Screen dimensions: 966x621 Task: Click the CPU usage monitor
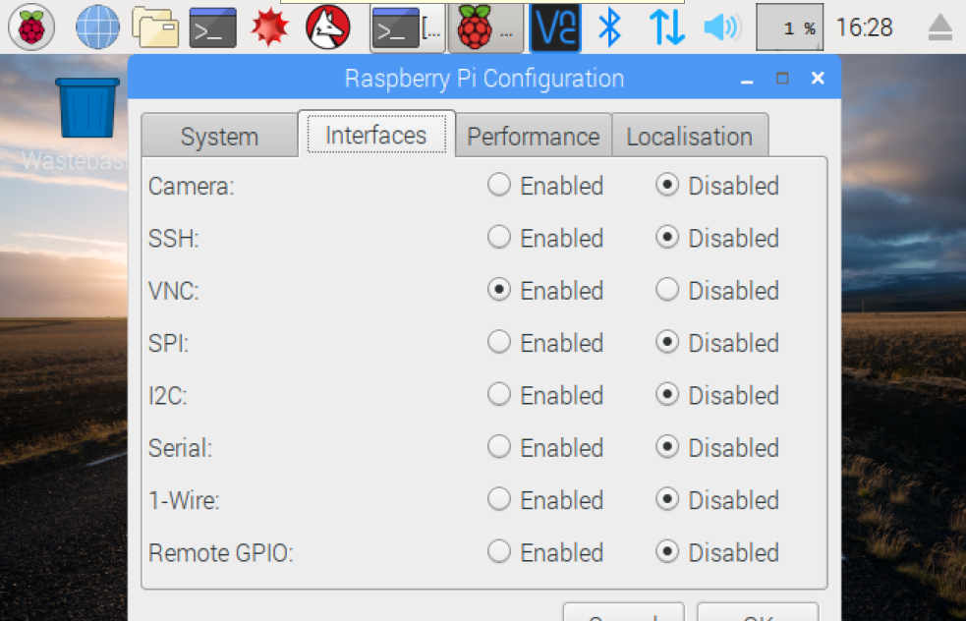point(789,27)
